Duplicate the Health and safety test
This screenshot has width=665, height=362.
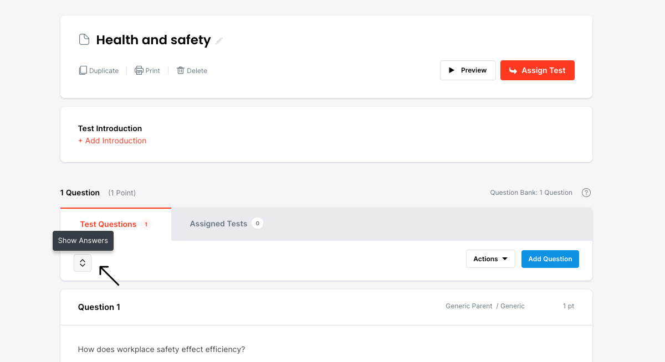[99, 71]
